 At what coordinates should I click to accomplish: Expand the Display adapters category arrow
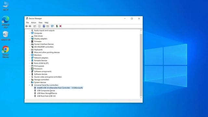pos(29,39)
